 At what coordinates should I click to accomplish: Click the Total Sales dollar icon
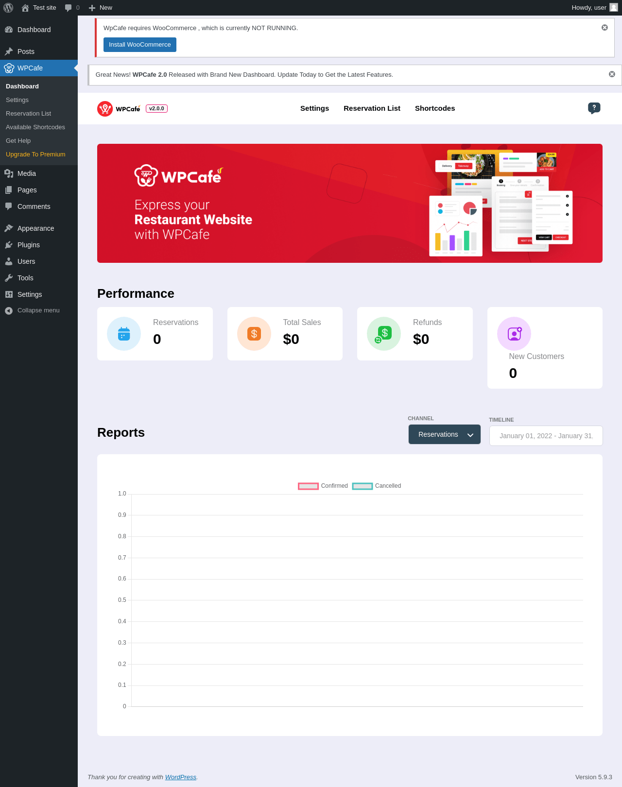click(x=254, y=334)
